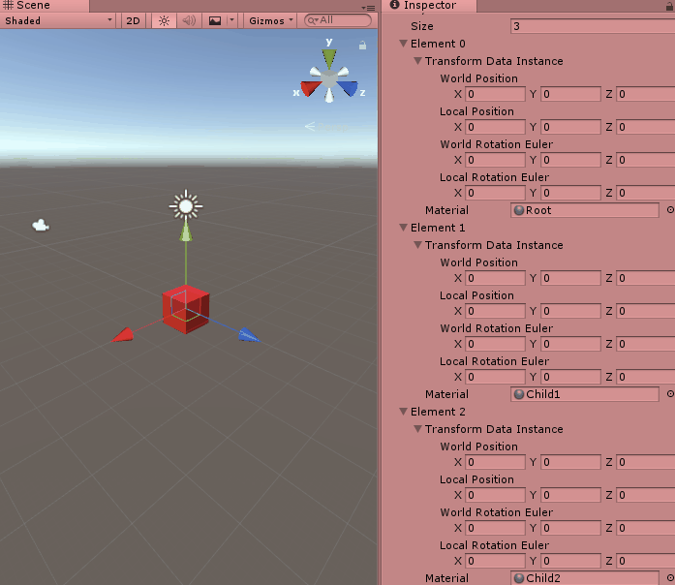The height and width of the screenshot is (585, 675).
Task: Select the directional light sun gizmo
Action: pos(186,206)
